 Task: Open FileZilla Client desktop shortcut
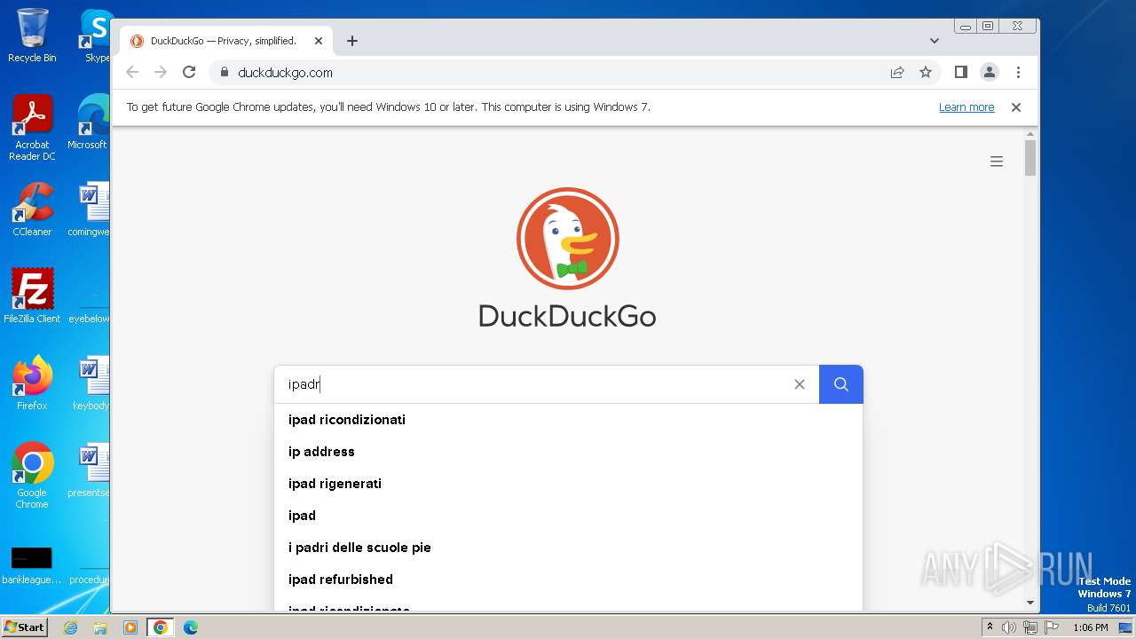[32, 296]
